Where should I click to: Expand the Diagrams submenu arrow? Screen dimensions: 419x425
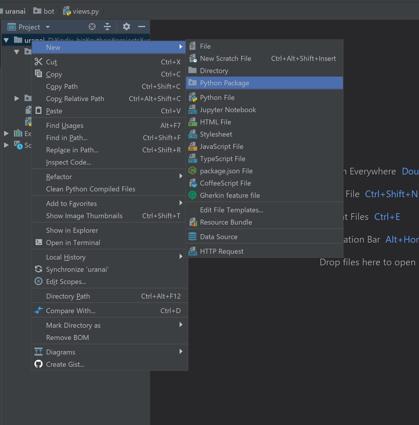click(x=181, y=351)
